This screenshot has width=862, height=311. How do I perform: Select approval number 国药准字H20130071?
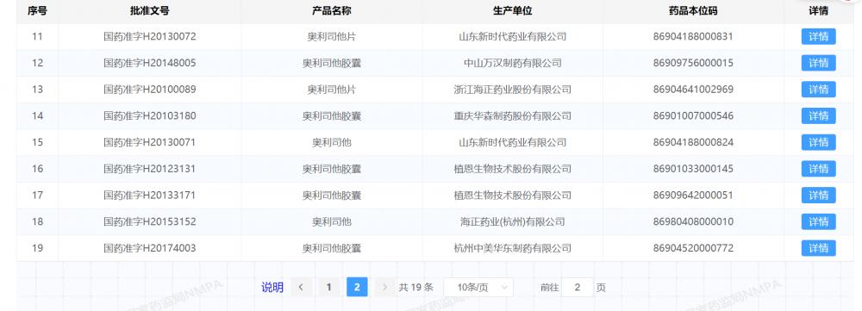pos(149,142)
